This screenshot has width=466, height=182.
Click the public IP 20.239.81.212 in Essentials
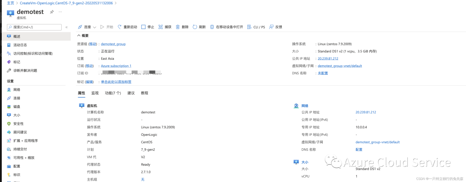[328, 58]
